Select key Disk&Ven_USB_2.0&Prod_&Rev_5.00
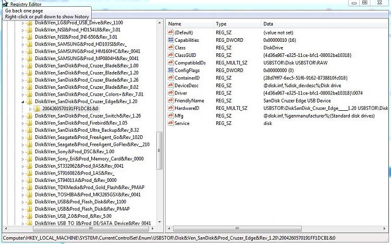391x244 pixels. [x=73, y=216]
